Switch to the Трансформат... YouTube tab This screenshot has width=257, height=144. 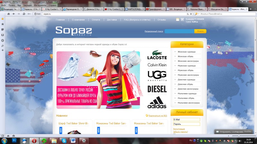click(155, 9)
